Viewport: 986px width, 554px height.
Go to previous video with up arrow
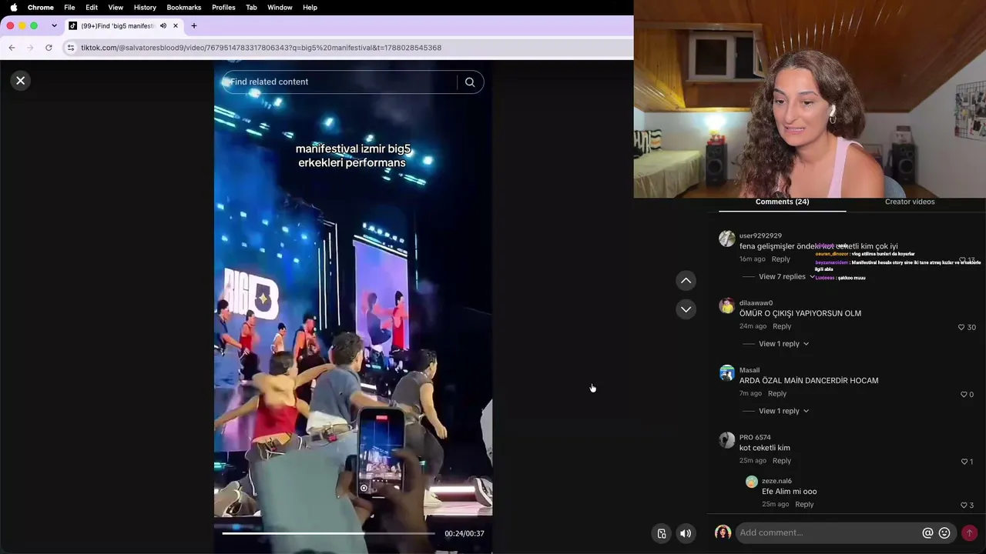pyautogui.click(x=686, y=281)
